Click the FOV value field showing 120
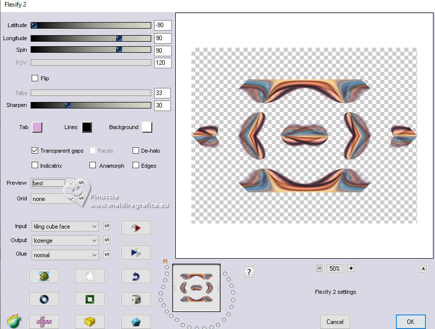435x329 pixels. [163, 63]
